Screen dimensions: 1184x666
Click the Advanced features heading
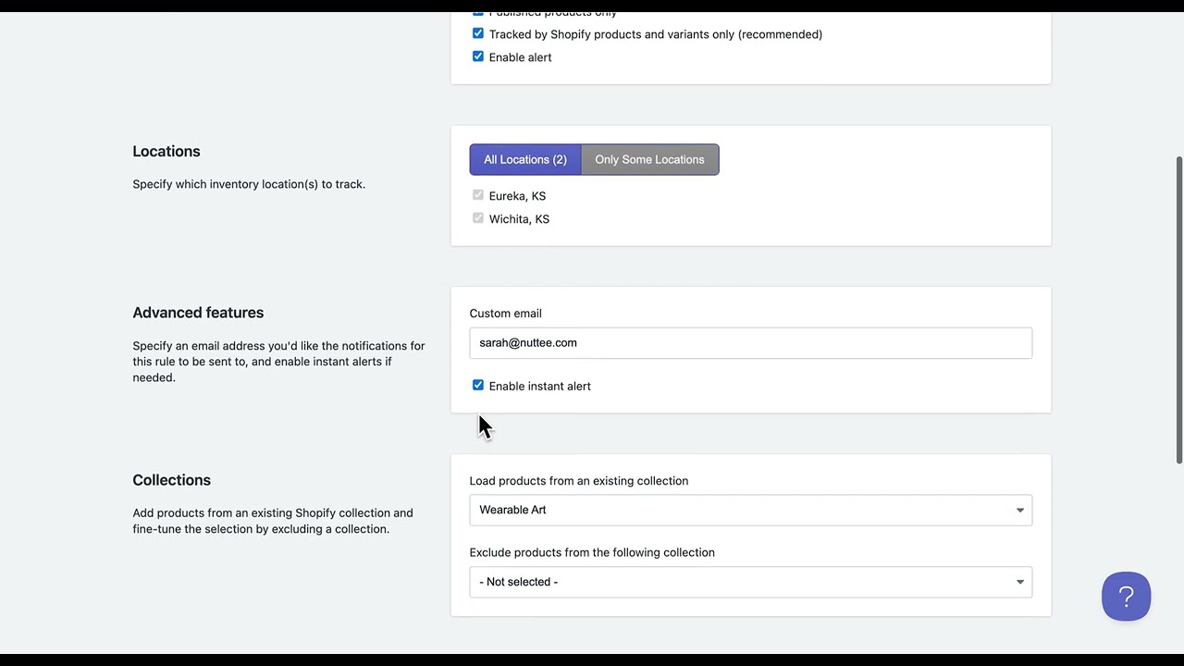198,313
